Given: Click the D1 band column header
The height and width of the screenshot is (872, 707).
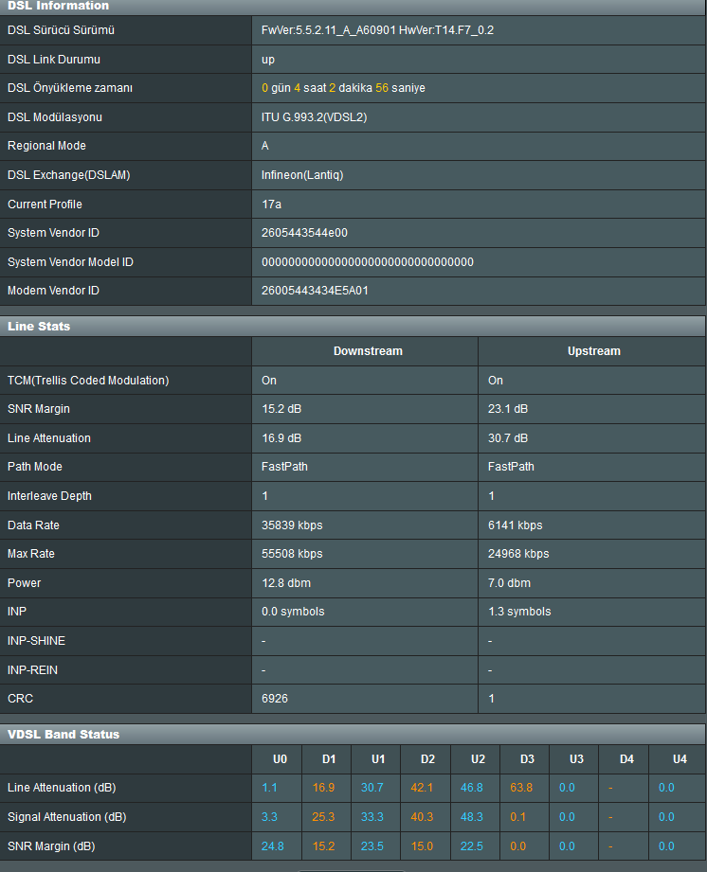Looking at the screenshot, I should pos(329,759).
